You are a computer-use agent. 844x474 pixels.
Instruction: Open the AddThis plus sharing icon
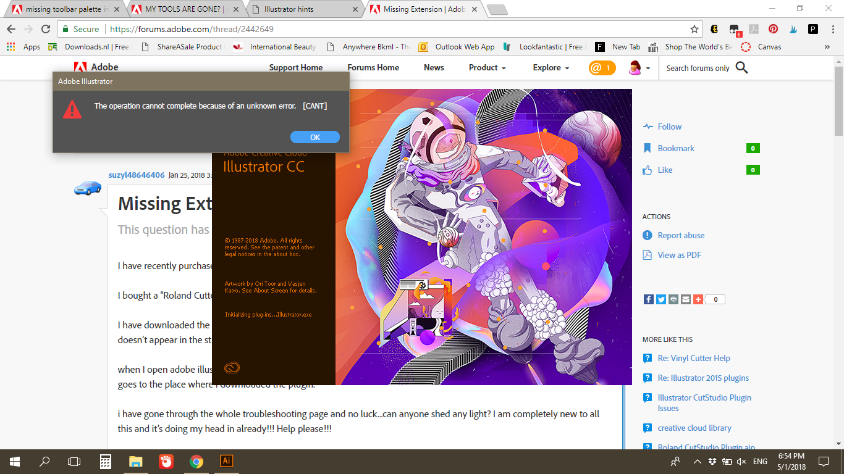pyautogui.click(x=698, y=299)
